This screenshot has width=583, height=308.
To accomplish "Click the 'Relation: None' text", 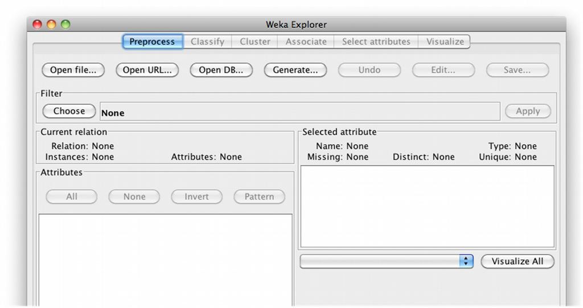I will (x=83, y=146).
